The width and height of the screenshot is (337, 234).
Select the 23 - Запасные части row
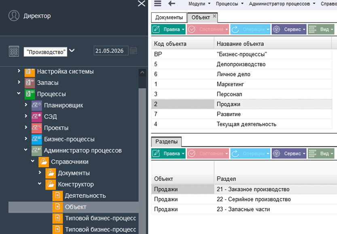pos(244,209)
